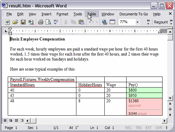The image size is (175, 132).
Task: Click the right indent marker on the ruler
Action: tap(160, 32)
